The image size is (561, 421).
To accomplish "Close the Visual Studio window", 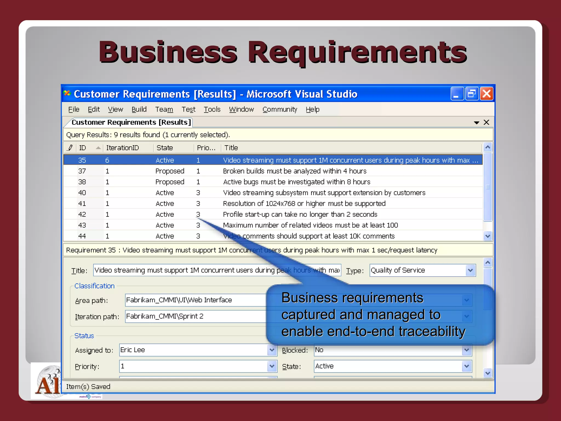I will coord(486,94).
